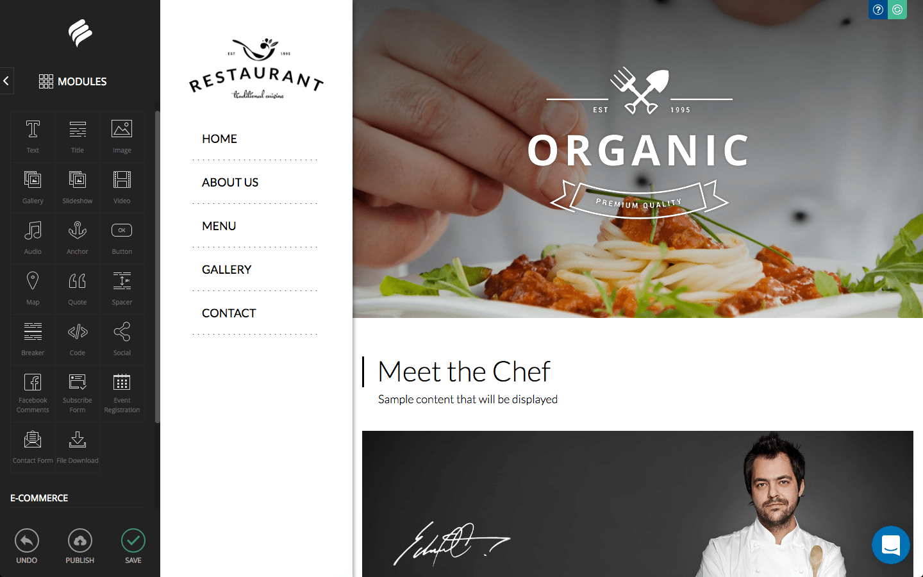Screen dimensions: 923x577
Task: Insert the Social share module
Action: (x=122, y=339)
